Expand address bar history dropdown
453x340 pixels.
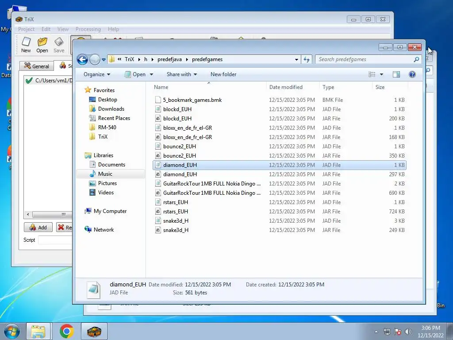296,60
